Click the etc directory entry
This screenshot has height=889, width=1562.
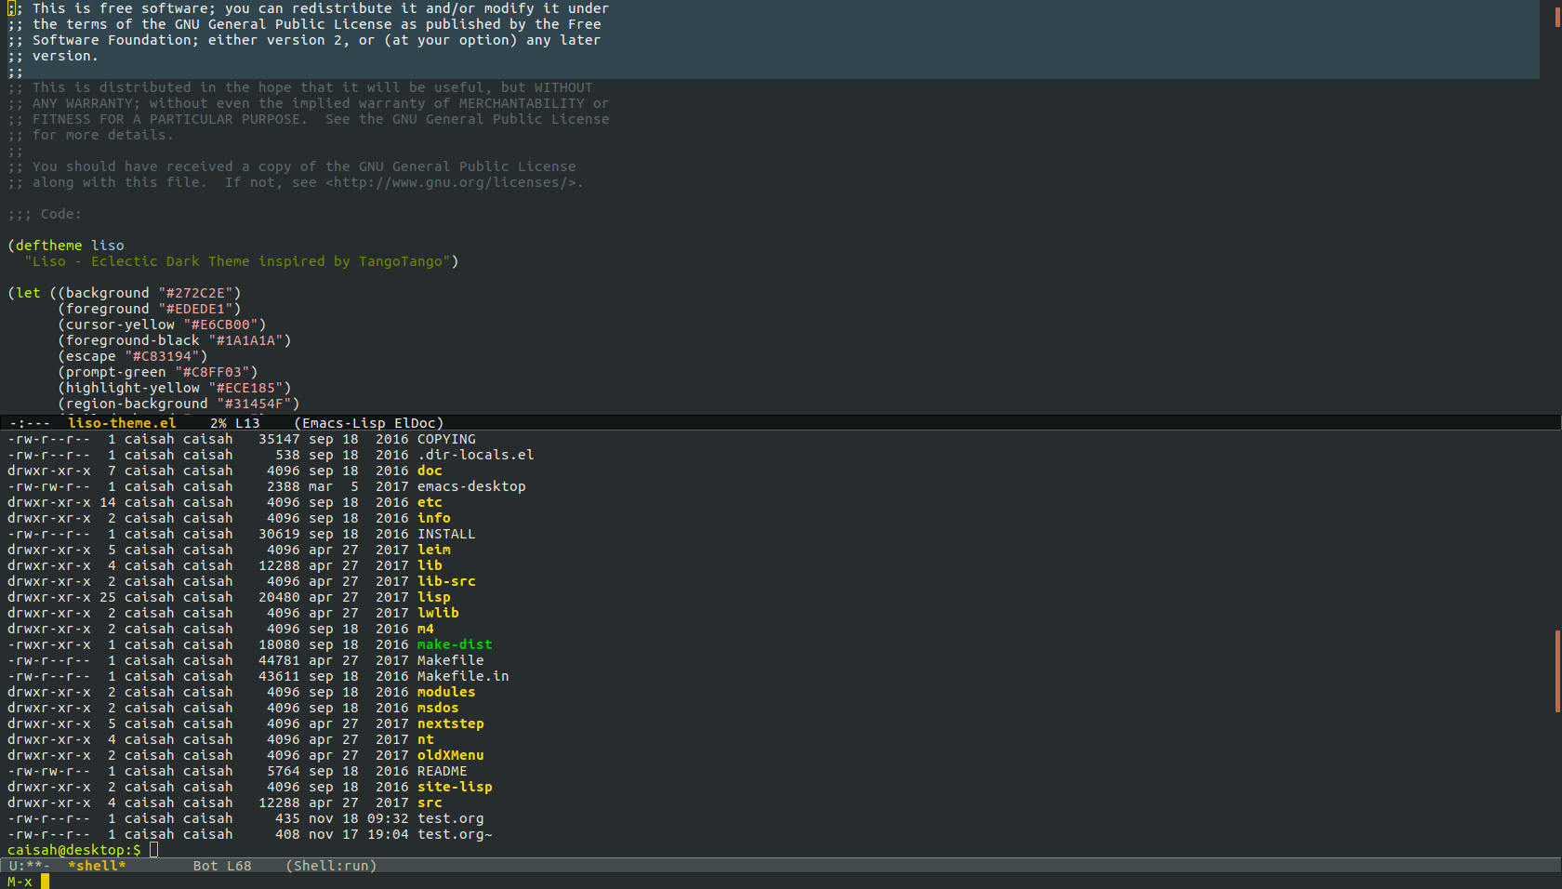click(x=430, y=502)
